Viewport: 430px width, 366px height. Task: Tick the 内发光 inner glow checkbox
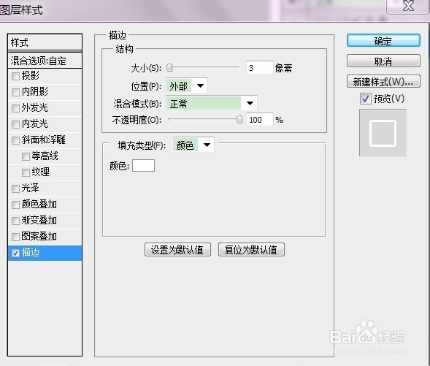tap(15, 124)
